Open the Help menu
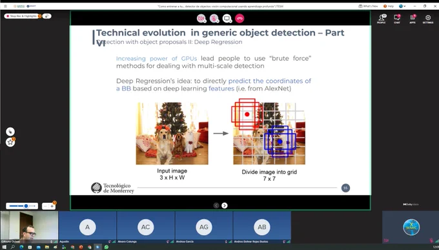The width and height of the screenshot is (439, 250). tap(389, 6)
